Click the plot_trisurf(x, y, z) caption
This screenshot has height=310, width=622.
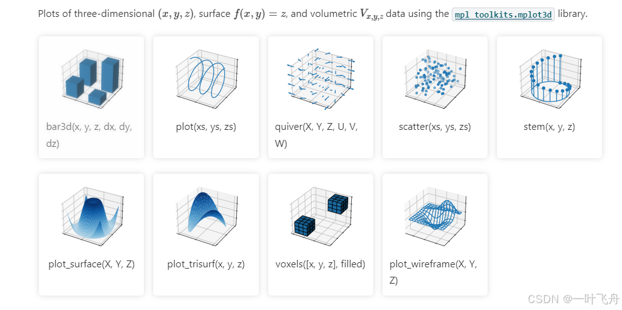pos(206,264)
